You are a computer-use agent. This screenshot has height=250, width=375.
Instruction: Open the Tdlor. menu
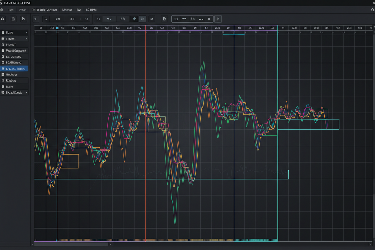click(x=22, y=10)
